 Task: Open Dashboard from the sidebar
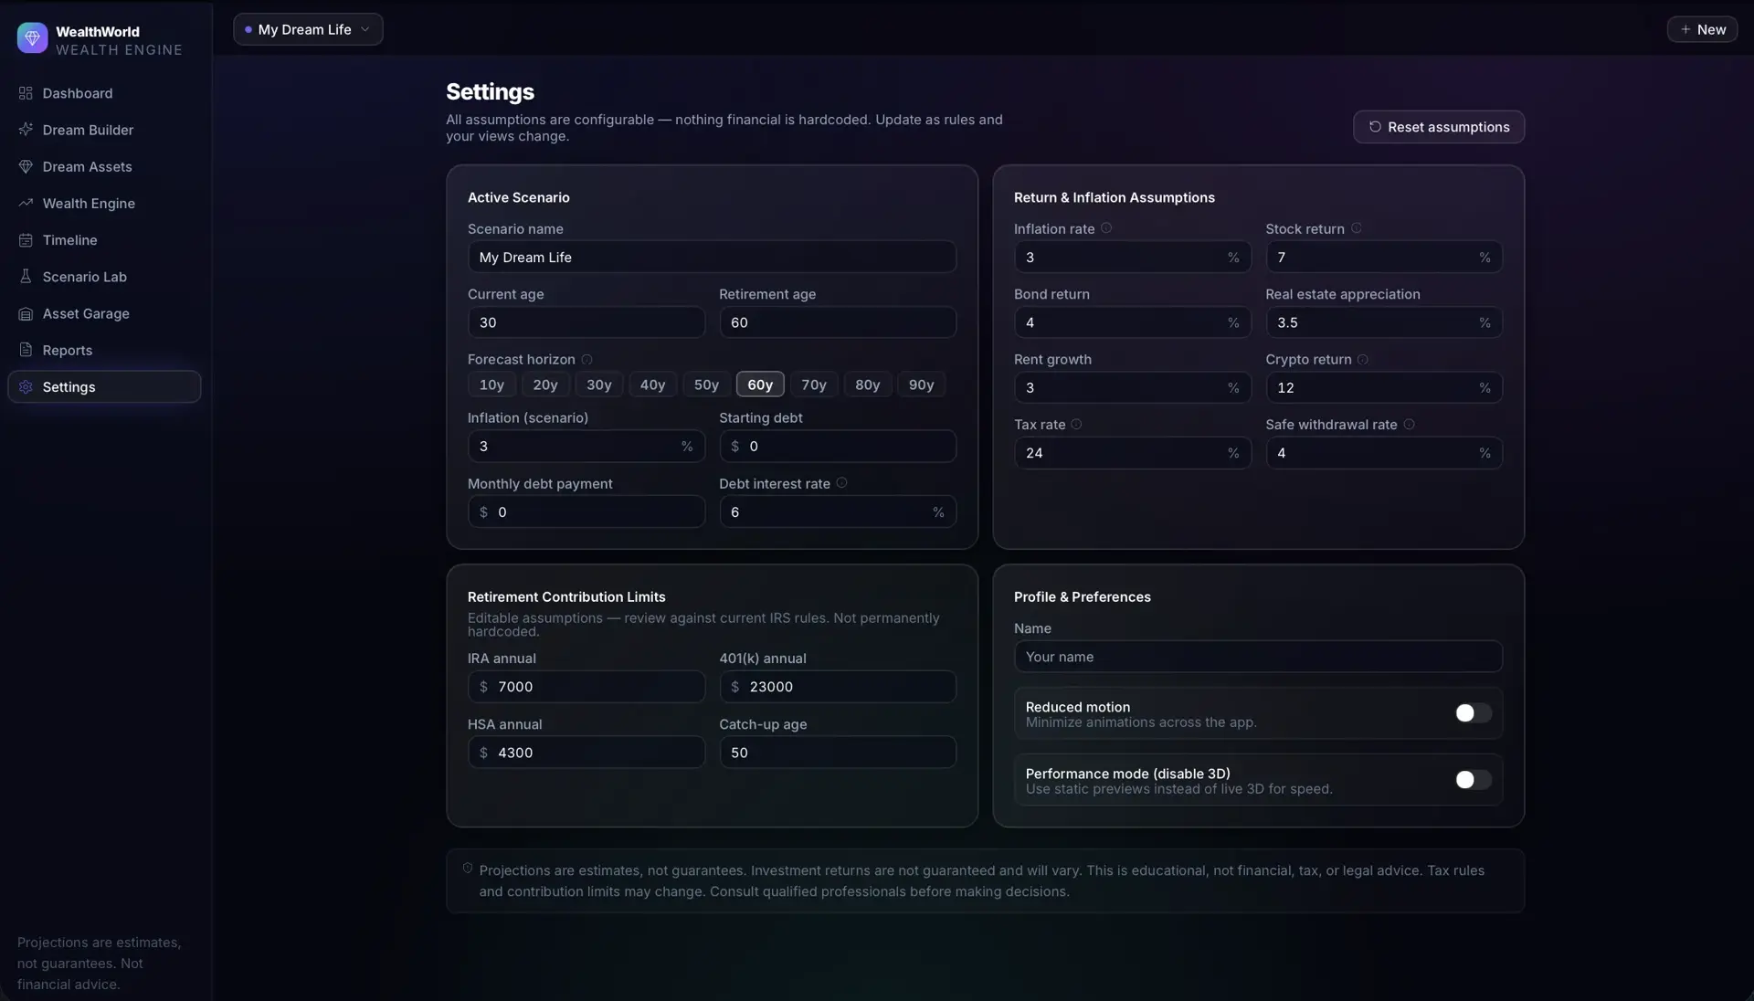tap(104, 93)
